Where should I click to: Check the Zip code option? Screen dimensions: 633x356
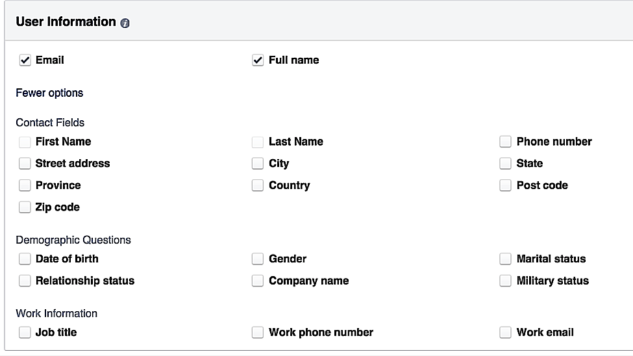(x=25, y=207)
